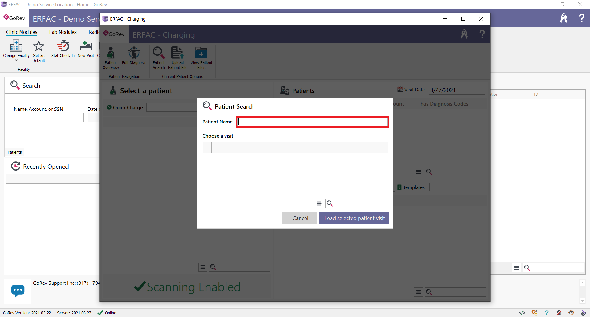Click user figure icon in Home header

[564, 18]
